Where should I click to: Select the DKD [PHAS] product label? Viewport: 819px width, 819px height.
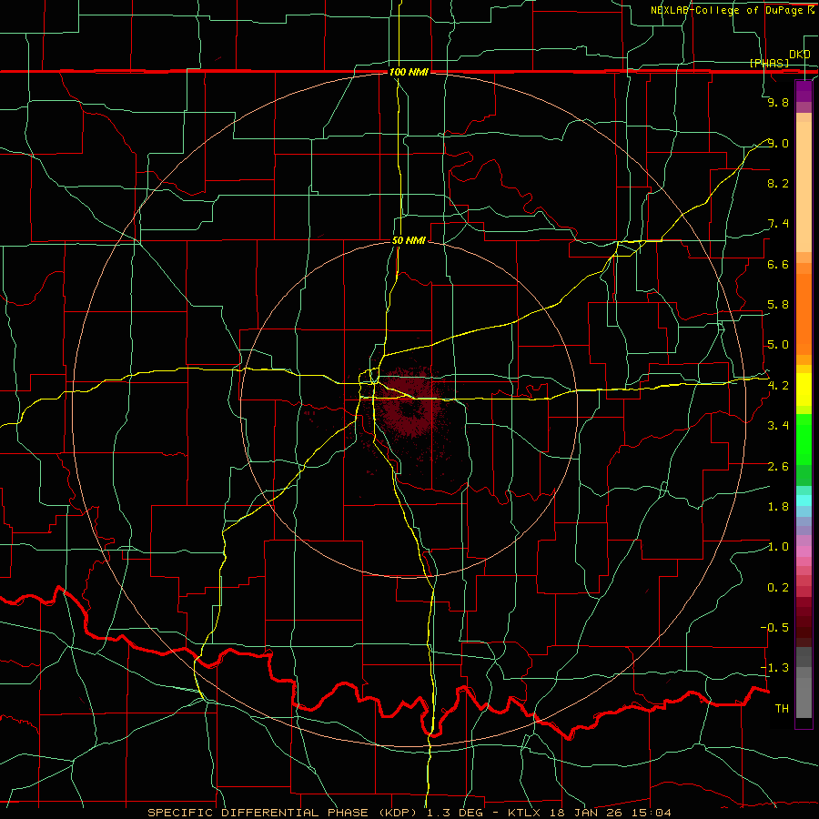(x=779, y=58)
